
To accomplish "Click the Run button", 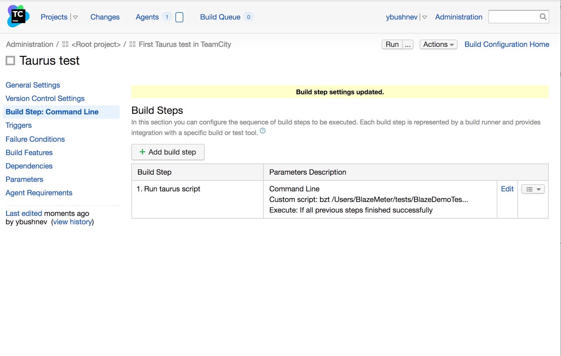I will pos(392,44).
